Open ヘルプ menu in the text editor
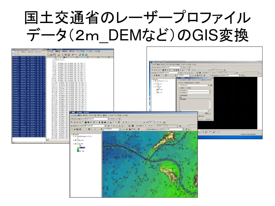Viewport: 275px width, 206px height. [x=97, y=51]
